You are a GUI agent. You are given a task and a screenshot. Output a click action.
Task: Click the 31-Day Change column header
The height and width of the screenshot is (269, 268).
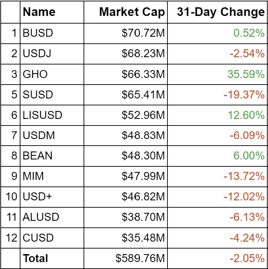tap(221, 12)
